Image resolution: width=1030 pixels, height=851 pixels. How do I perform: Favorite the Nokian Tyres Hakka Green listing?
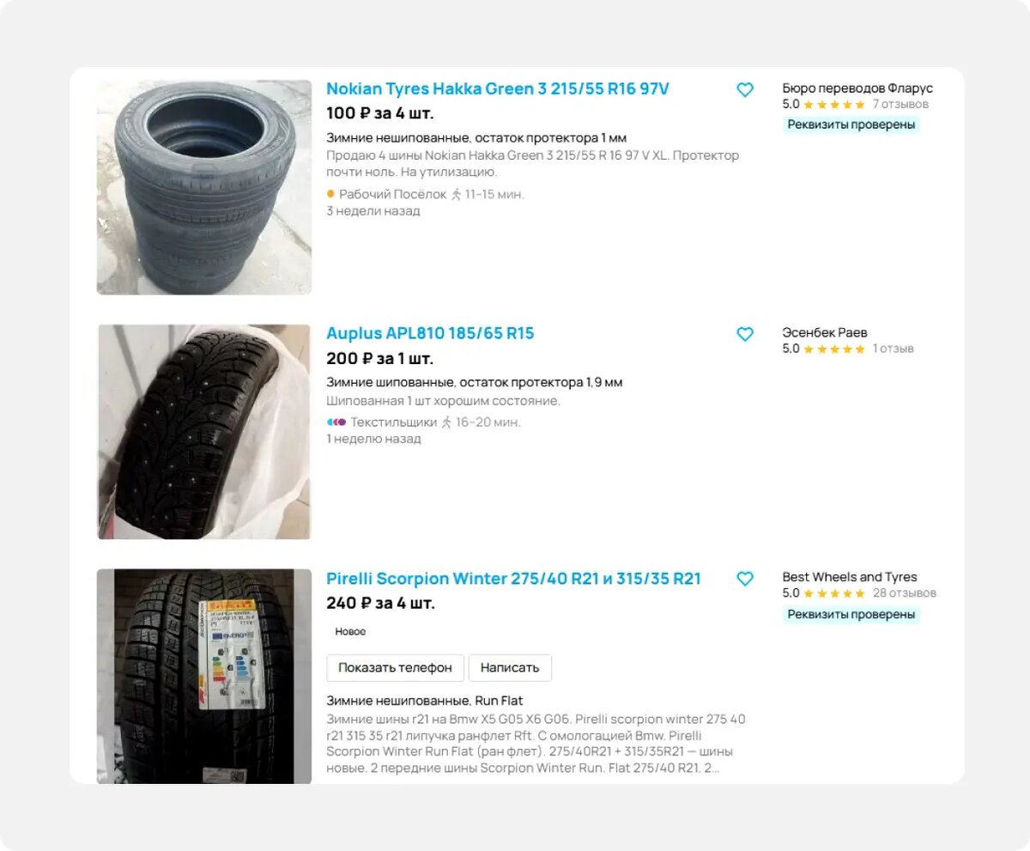point(745,89)
